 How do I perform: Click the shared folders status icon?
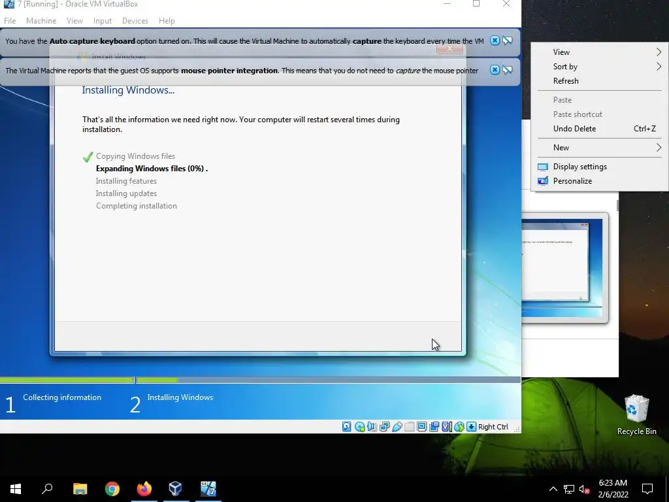[x=409, y=426]
